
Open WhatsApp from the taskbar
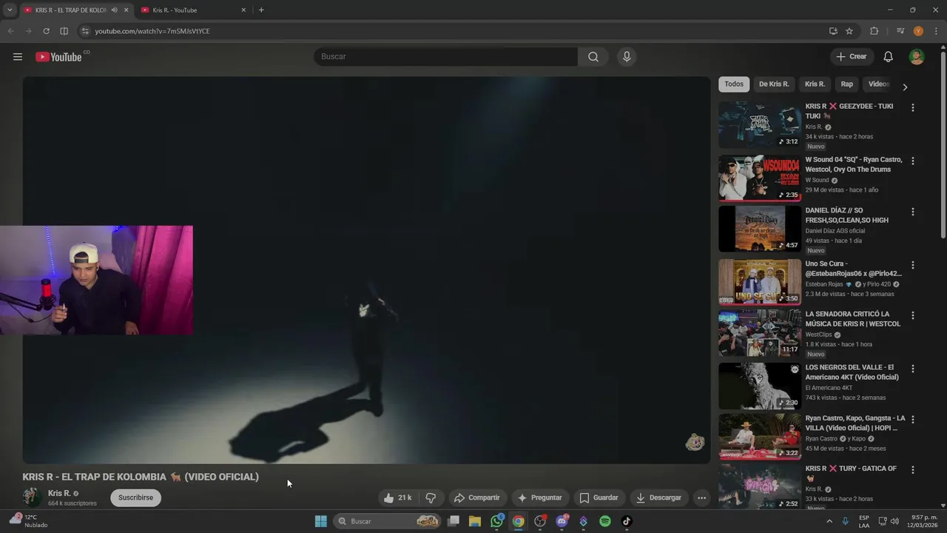(x=497, y=521)
